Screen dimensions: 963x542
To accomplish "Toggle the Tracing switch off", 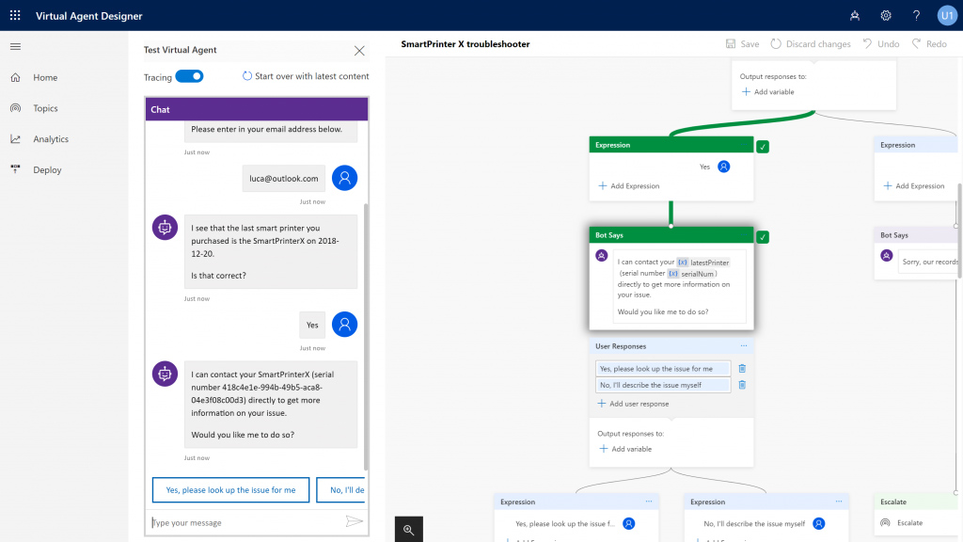I will 189,77.
